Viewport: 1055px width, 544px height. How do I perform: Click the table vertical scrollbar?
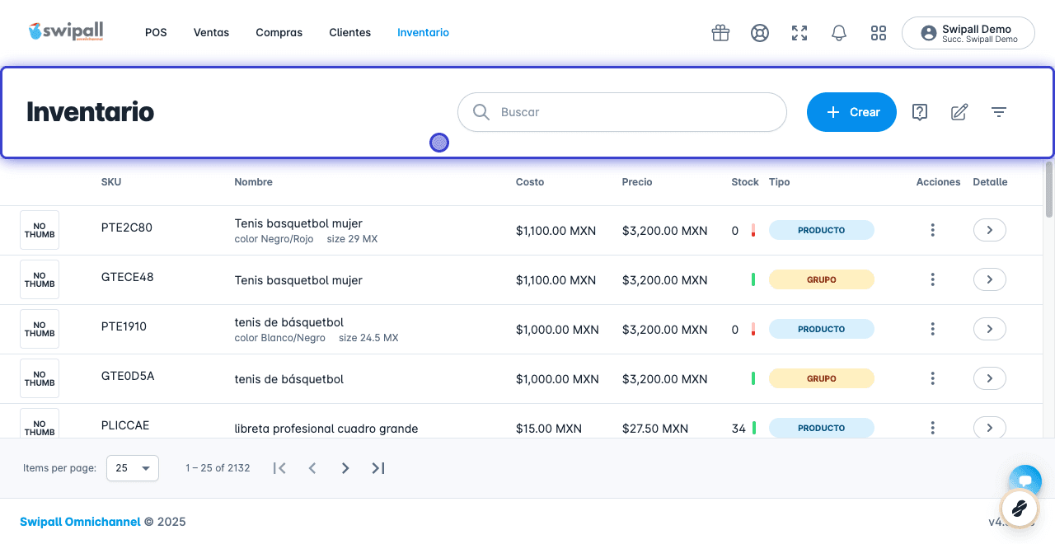[1049, 189]
